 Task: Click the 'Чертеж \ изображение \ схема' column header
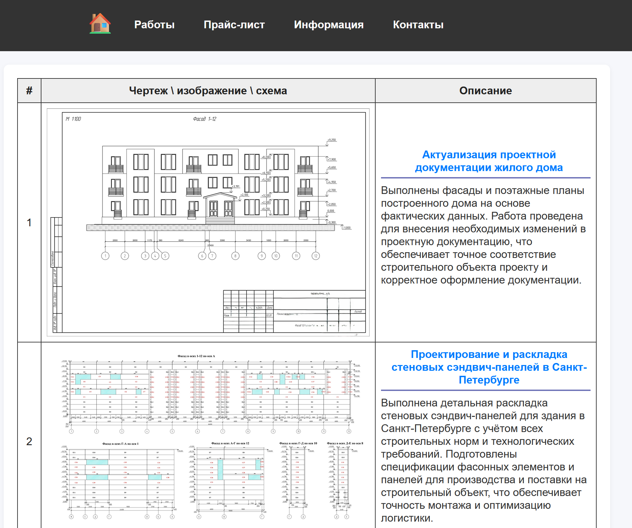pyautogui.click(x=208, y=90)
